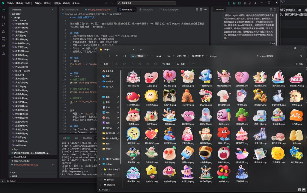Image resolution: width=307 pixels, height=193 pixels.
Task: Click the search box in image folder
Action: pyautogui.click(x=276, y=56)
